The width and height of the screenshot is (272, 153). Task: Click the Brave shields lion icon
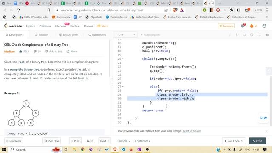click(x=175, y=10)
